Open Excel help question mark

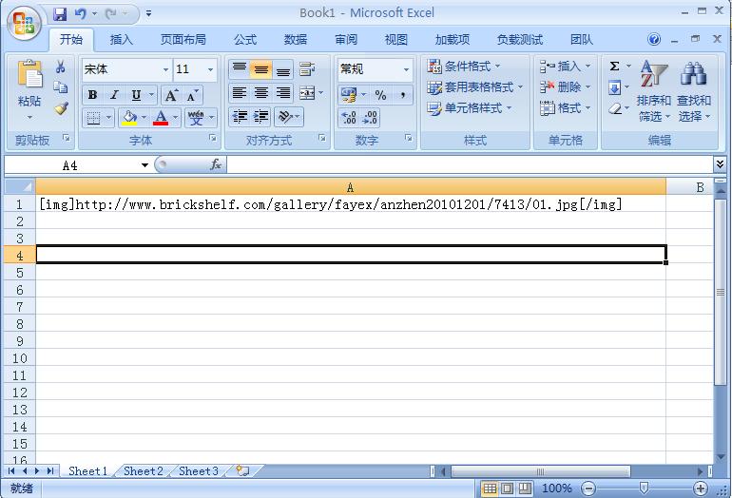[x=654, y=39]
